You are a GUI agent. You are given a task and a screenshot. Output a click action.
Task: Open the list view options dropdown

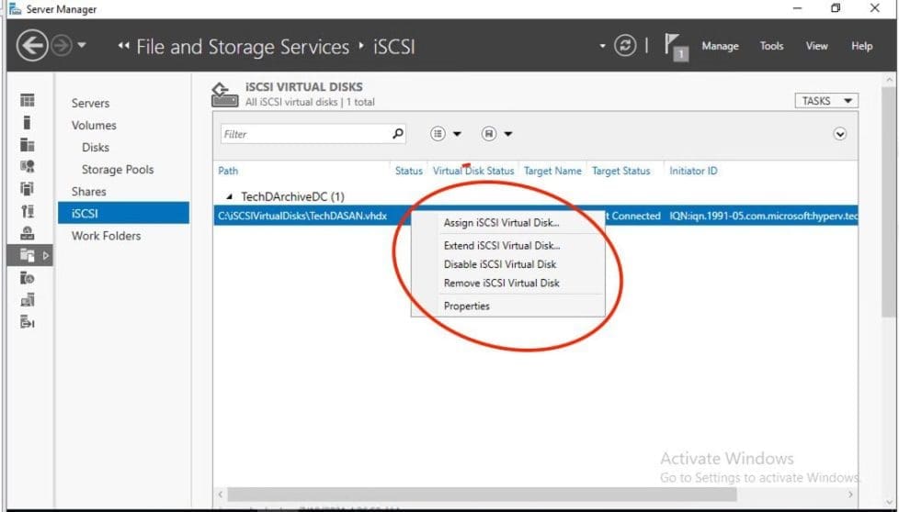[x=446, y=134]
